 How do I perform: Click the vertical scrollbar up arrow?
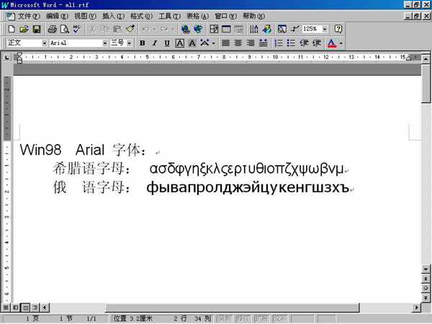(x=426, y=58)
